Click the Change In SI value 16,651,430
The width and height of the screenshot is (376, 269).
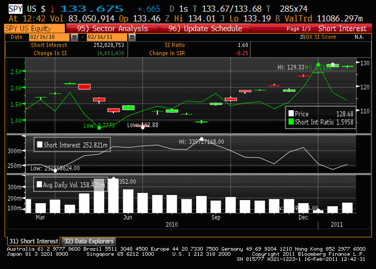point(110,53)
